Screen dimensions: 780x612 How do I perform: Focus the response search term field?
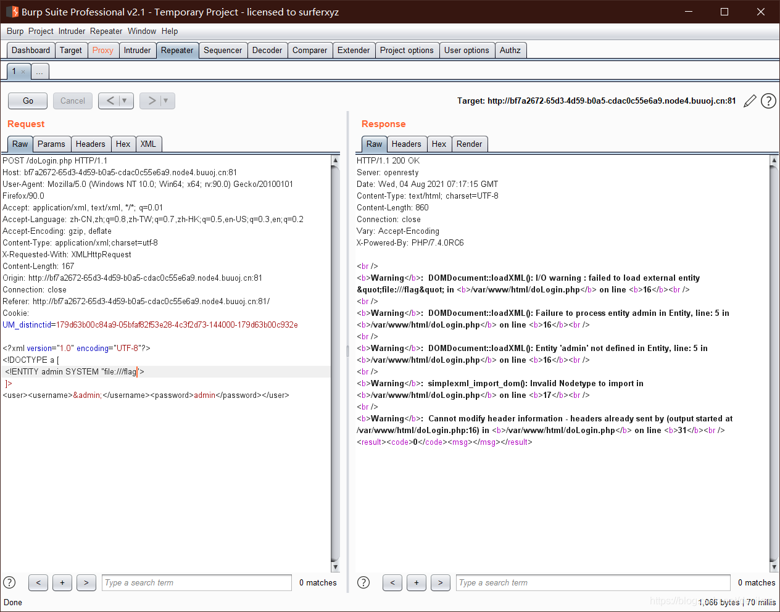tap(593, 582)
